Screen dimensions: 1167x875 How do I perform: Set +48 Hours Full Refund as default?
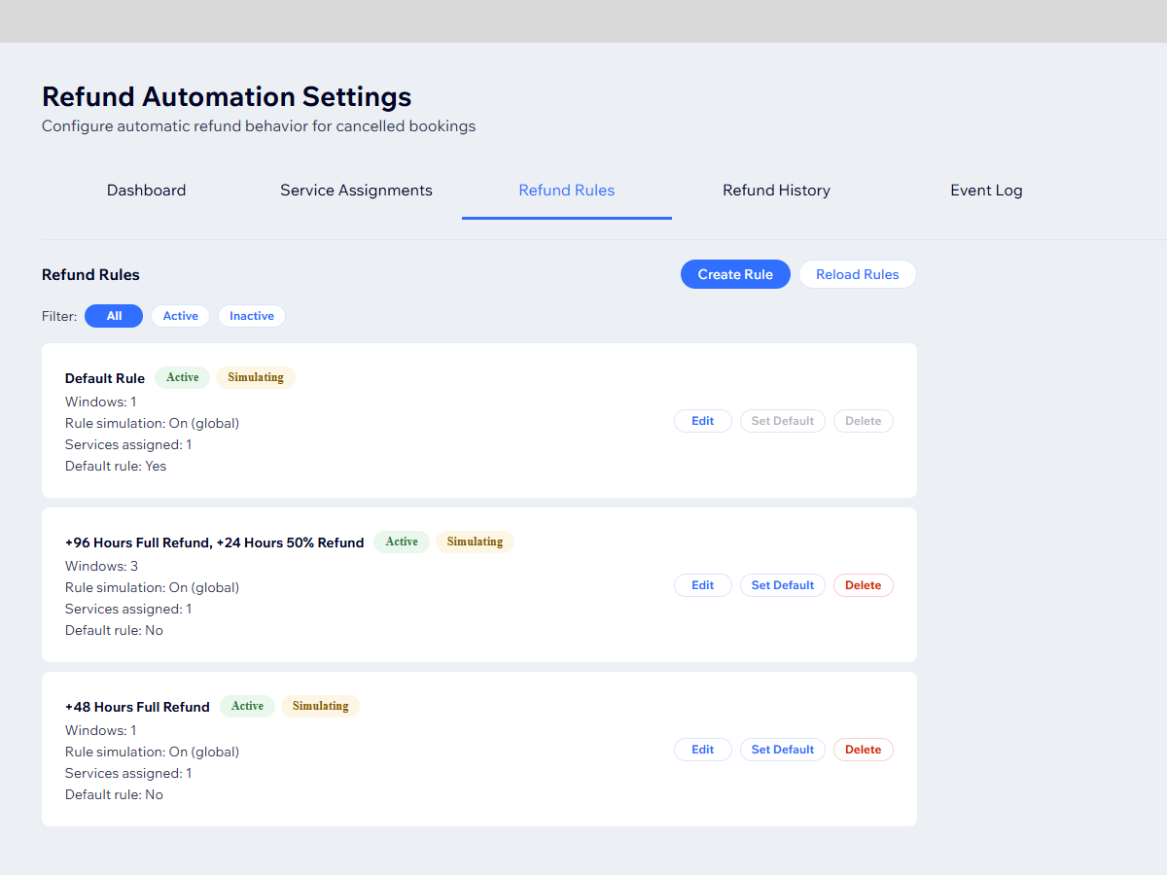click(x=783, y=750)
